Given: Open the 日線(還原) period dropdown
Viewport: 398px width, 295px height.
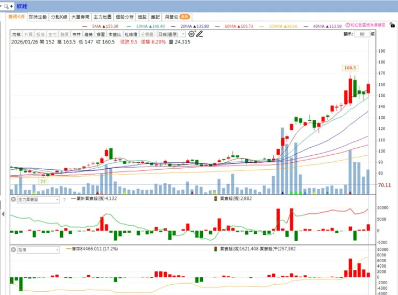Looking at the screenshot, I should (x=172, y=34).
